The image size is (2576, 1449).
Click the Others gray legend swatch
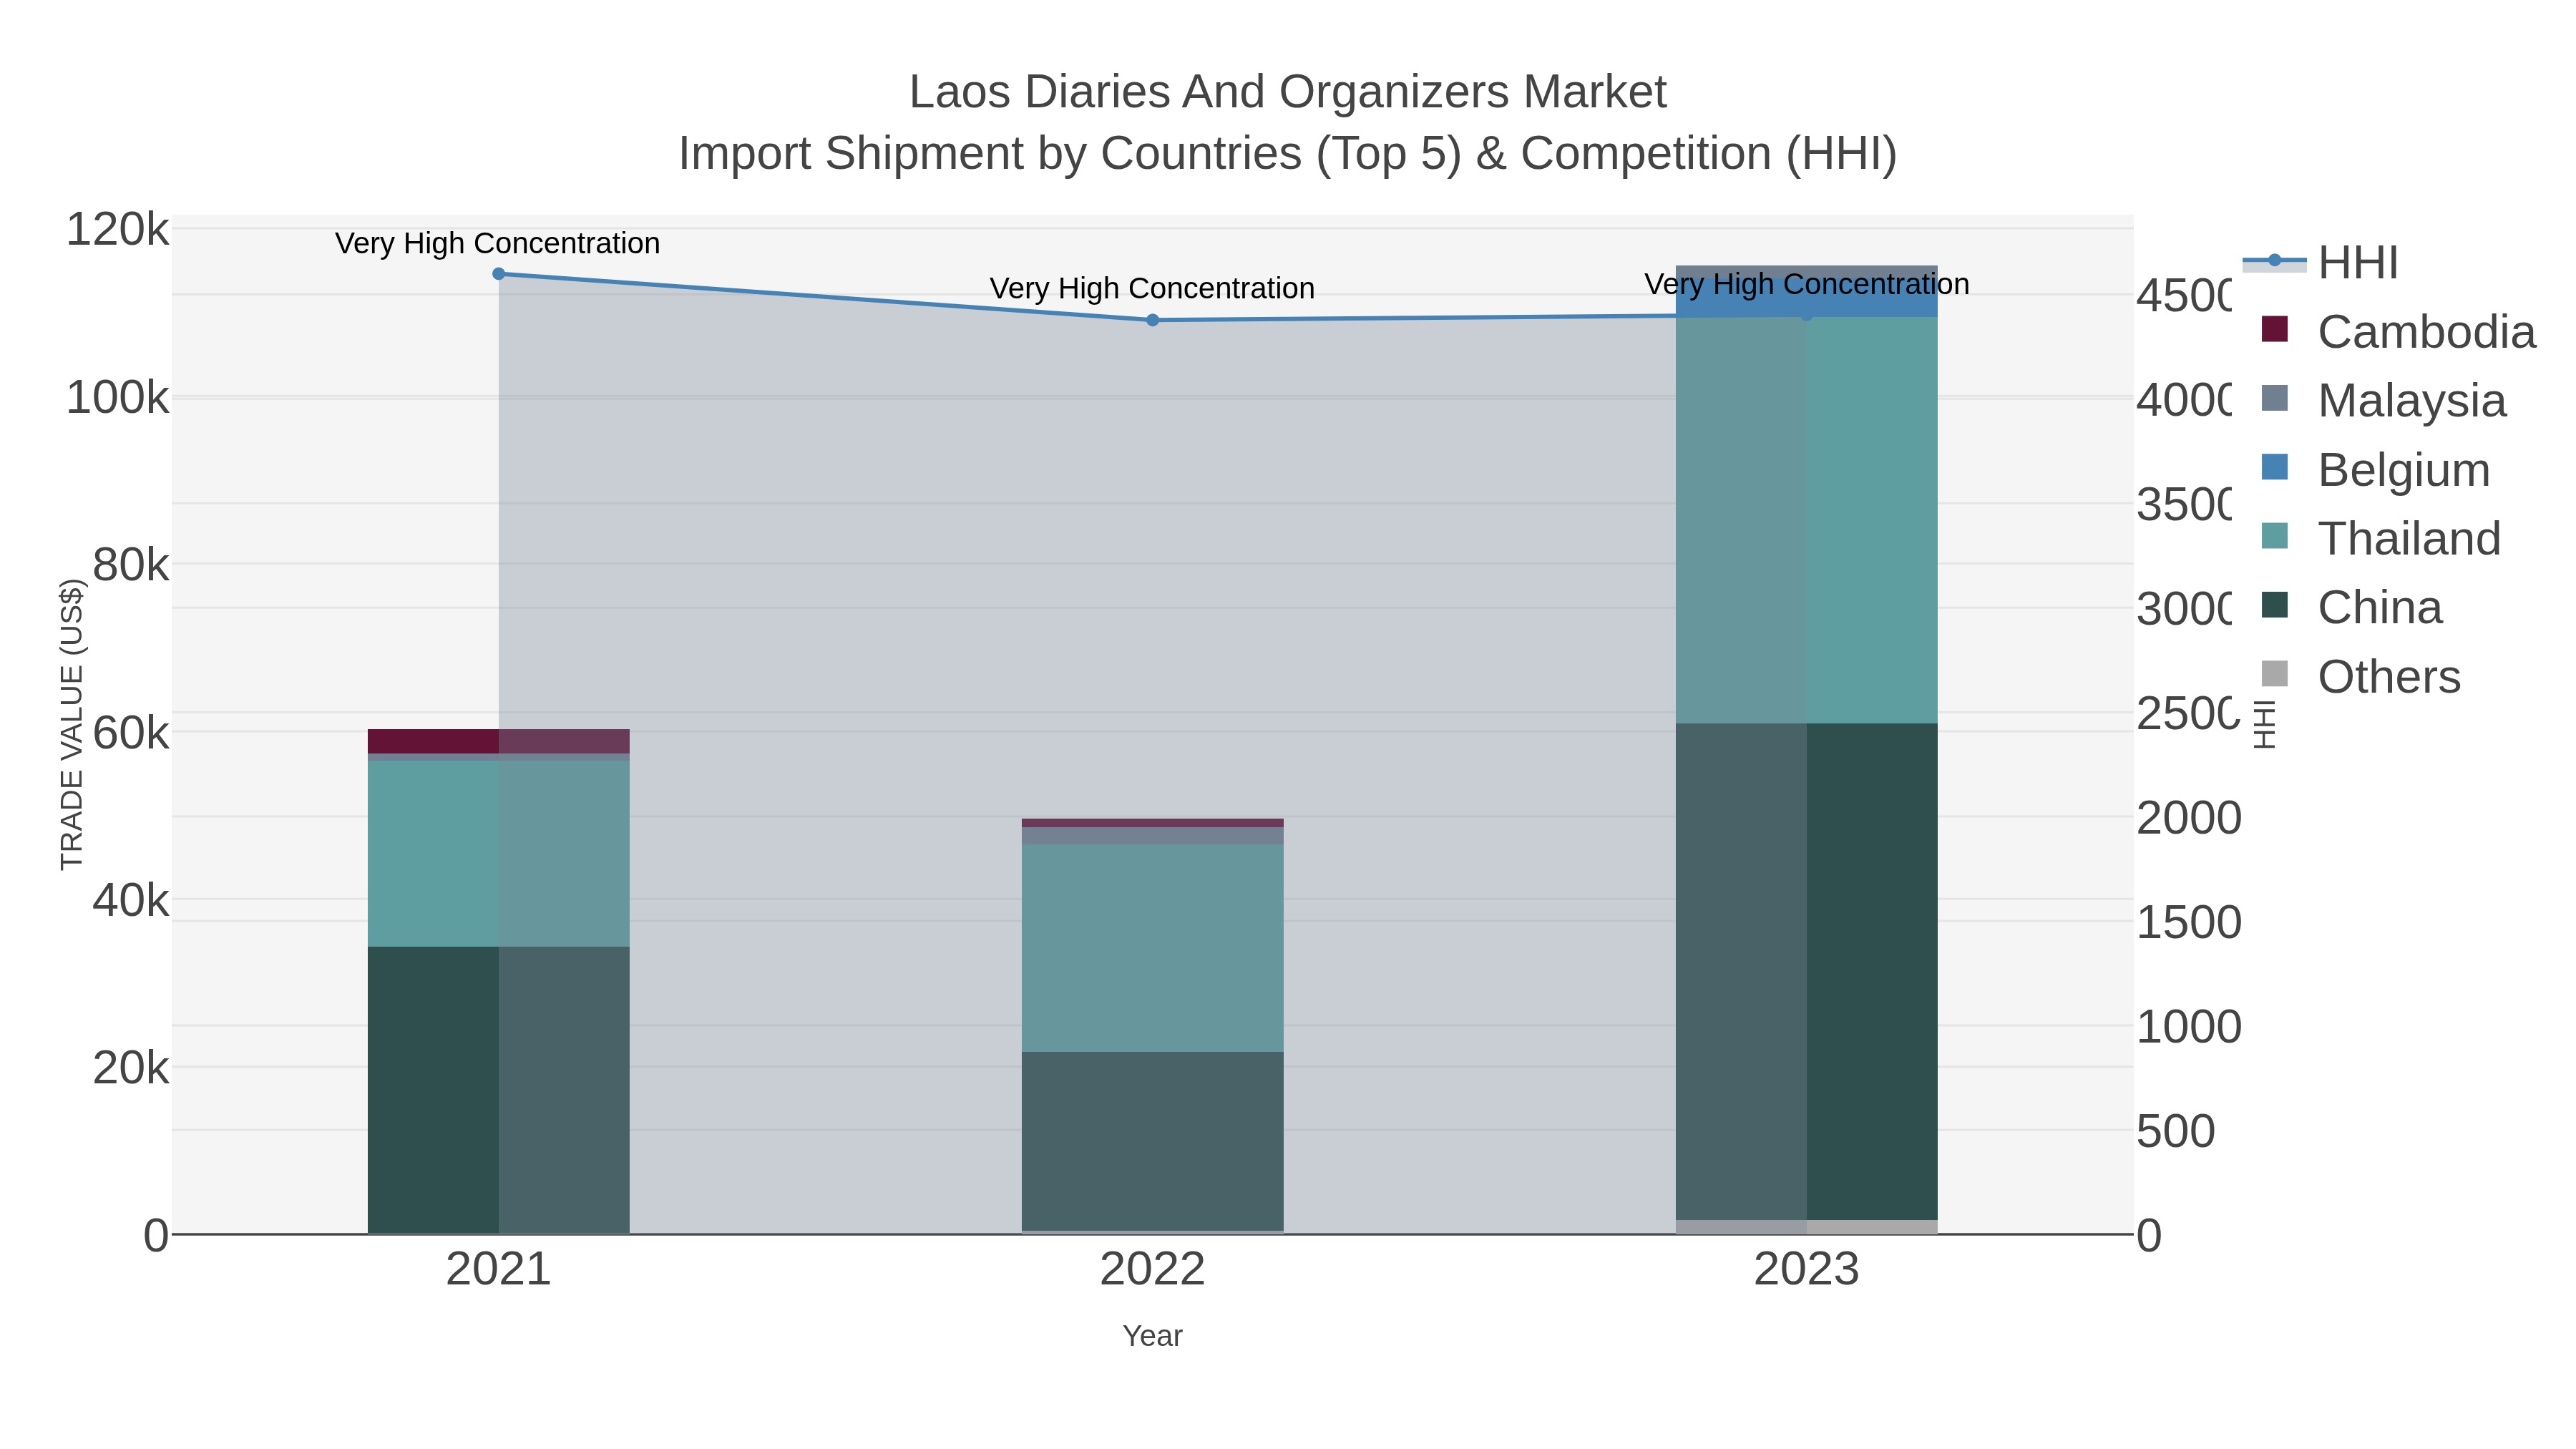2274,674
